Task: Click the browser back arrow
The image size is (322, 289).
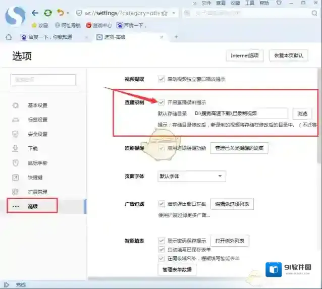Action: [x=35, y=13]
